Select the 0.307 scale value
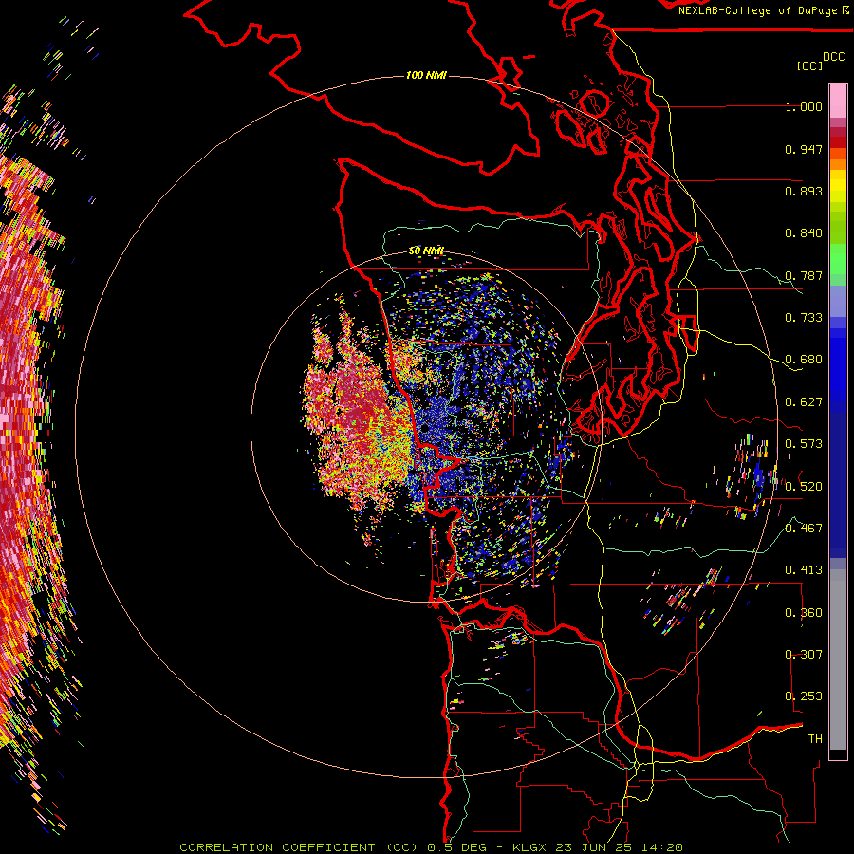This screenshot has width=854, height=854. pyautogui.click(x=804, y=655)
